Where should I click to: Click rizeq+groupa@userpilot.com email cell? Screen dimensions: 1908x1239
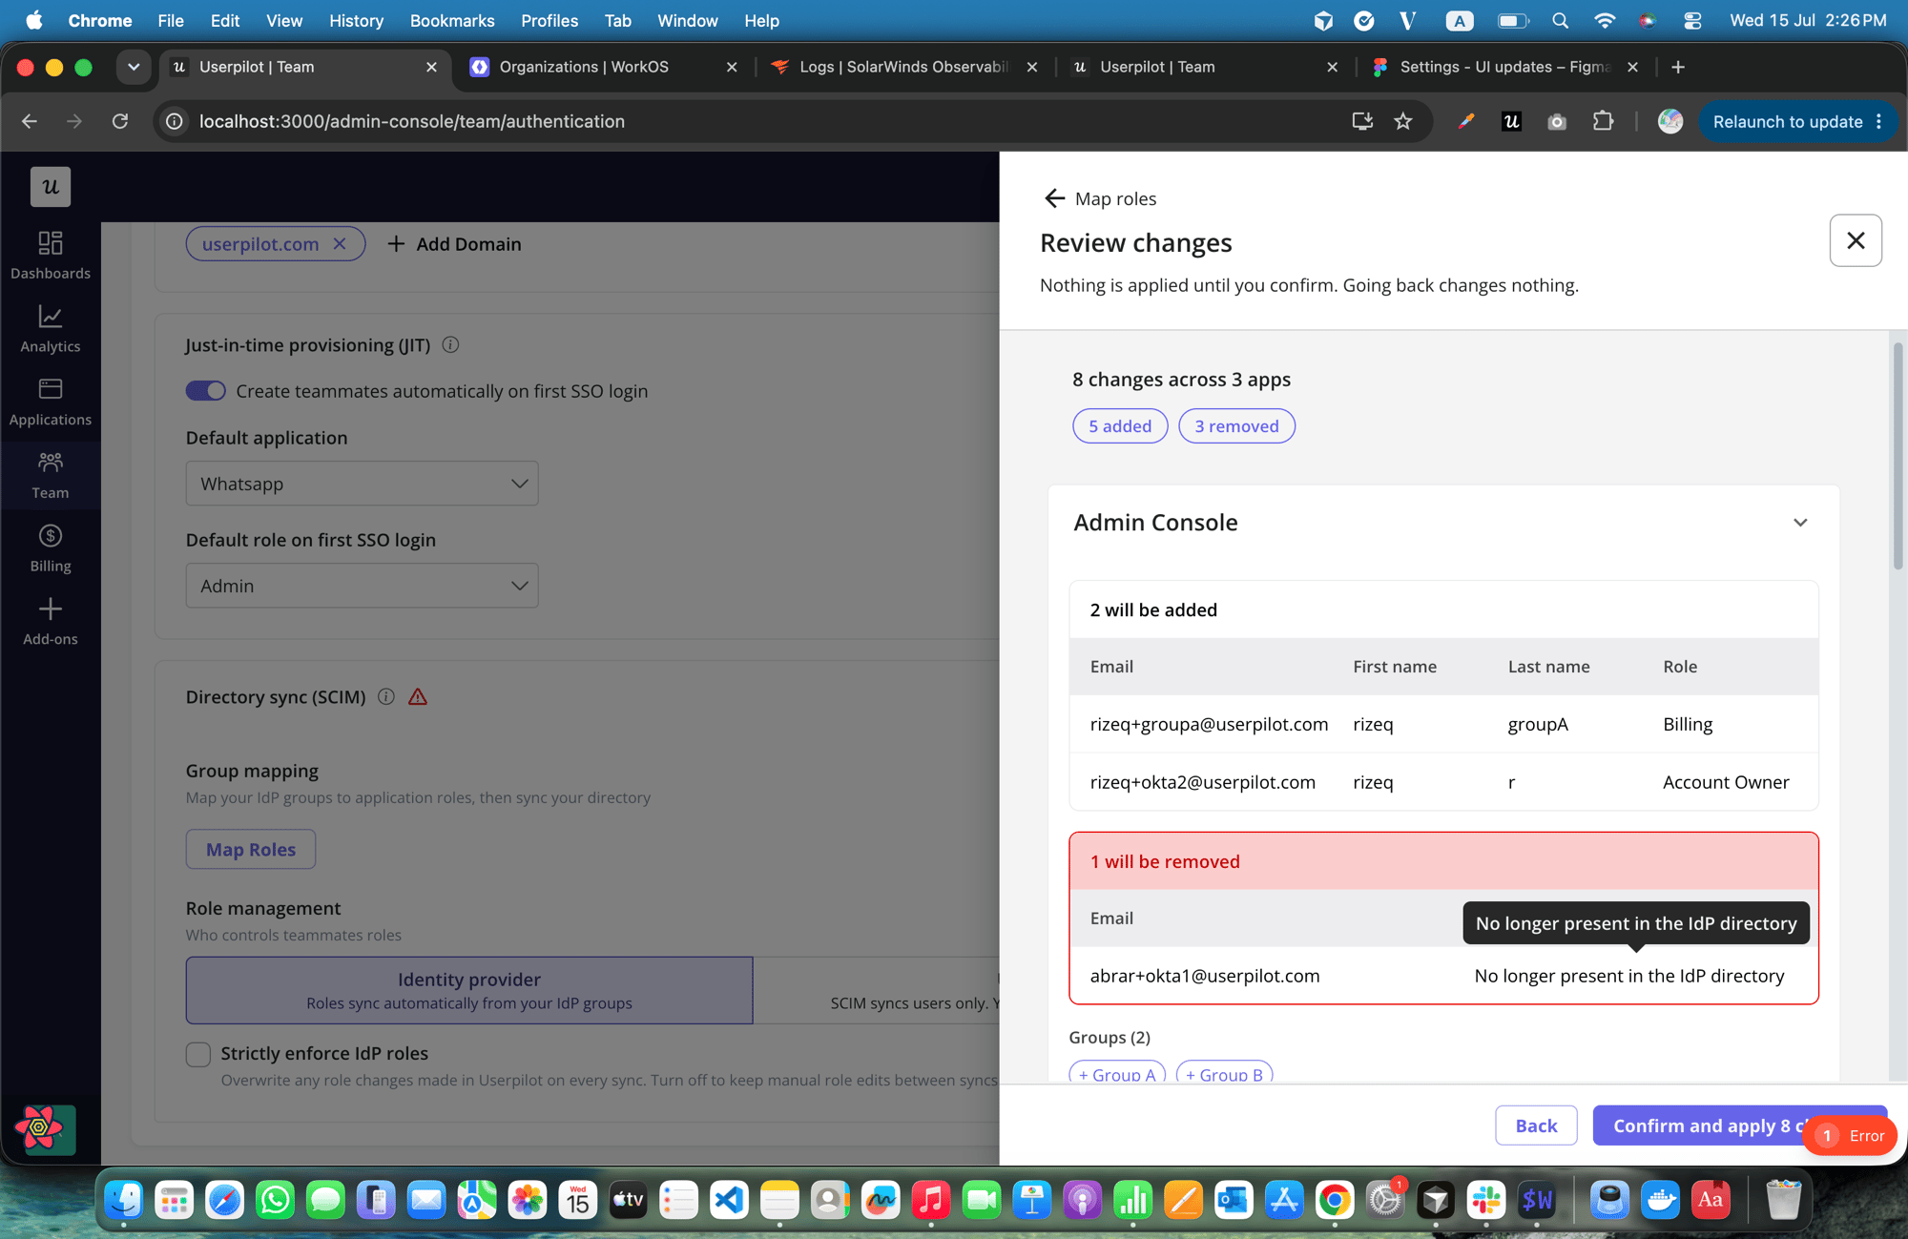pyautogui.click(x=1209, y=724)
